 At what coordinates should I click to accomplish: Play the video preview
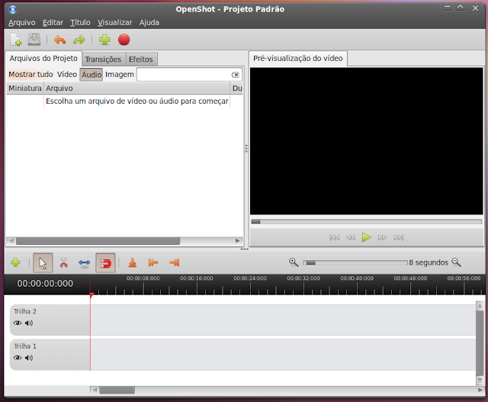pos(366,237)
